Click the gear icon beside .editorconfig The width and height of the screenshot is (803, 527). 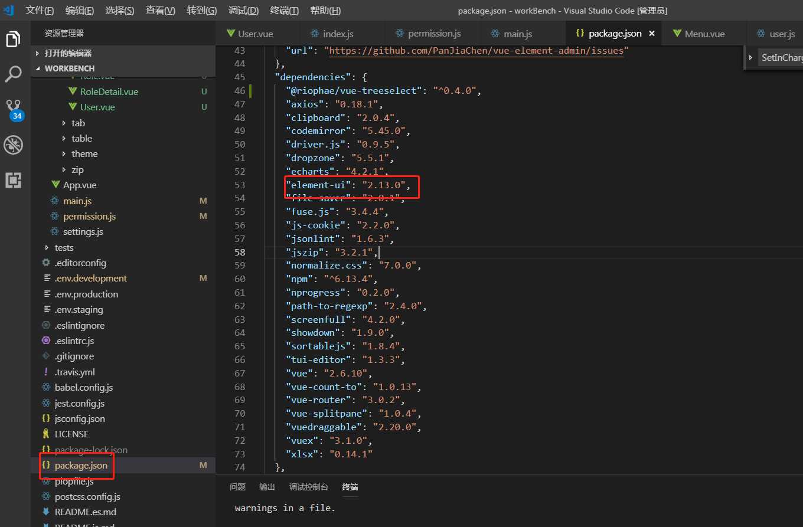coord(46,263)
